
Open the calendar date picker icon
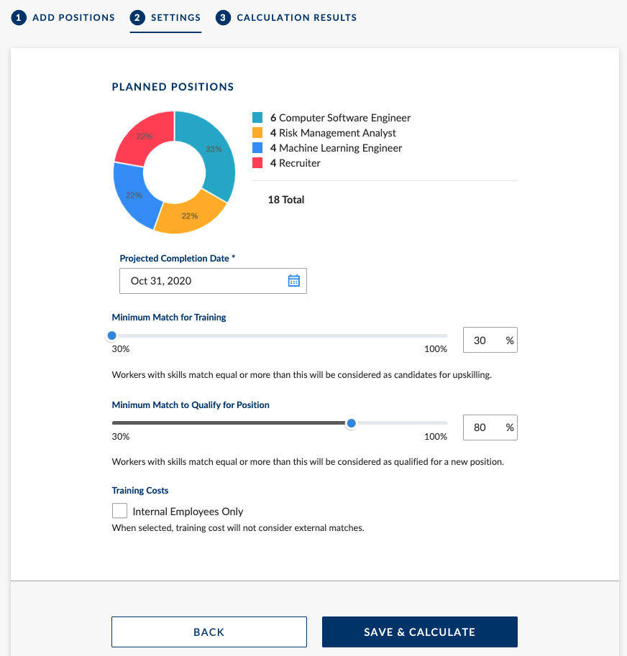pos(293,281)
